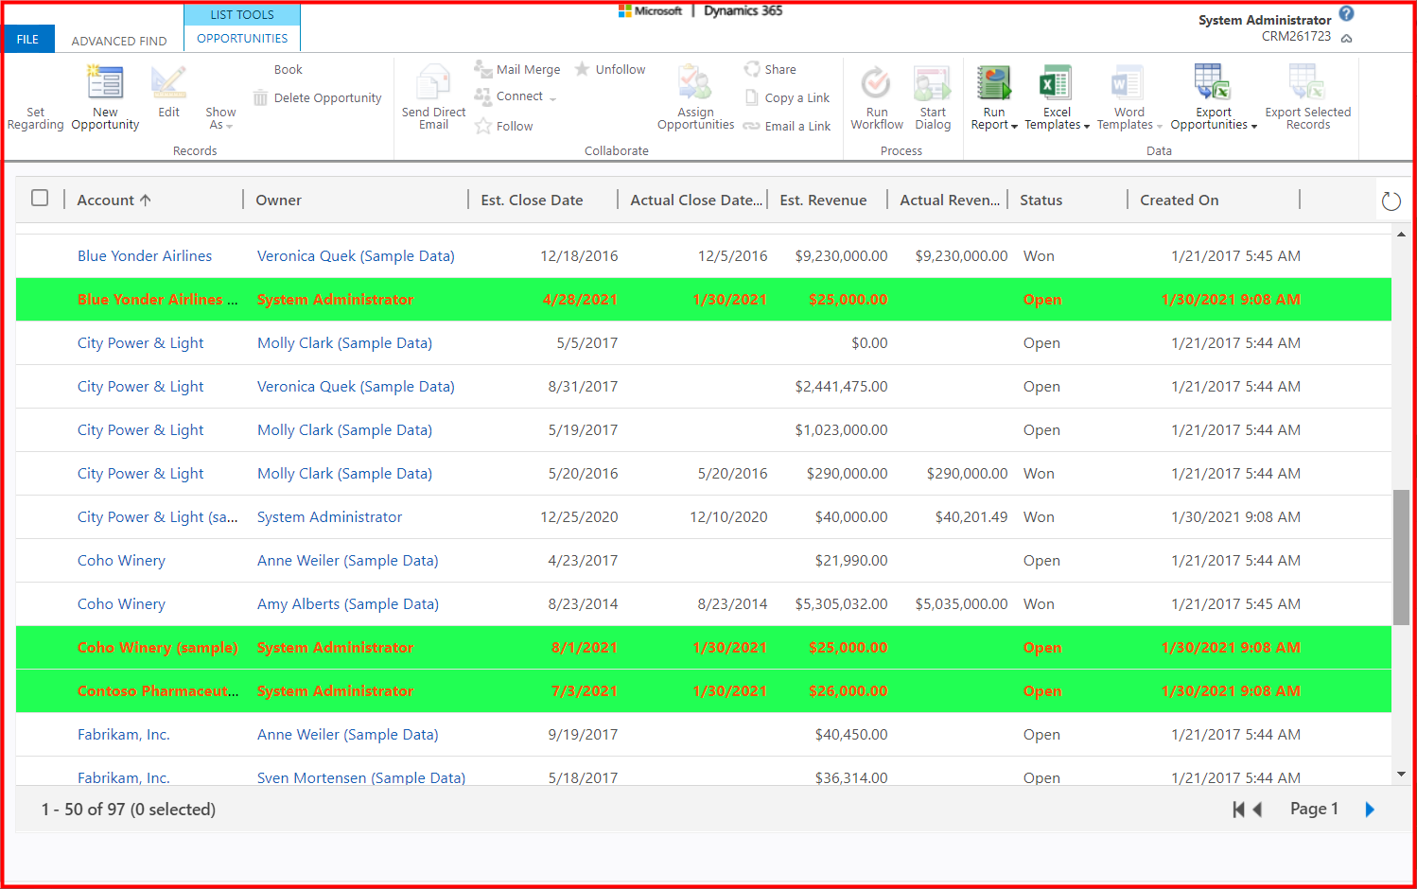Open Fabrikam, Inc. owned by Anne Weiler
Viewport: 1417px width, 889px height.
[124, 735]
